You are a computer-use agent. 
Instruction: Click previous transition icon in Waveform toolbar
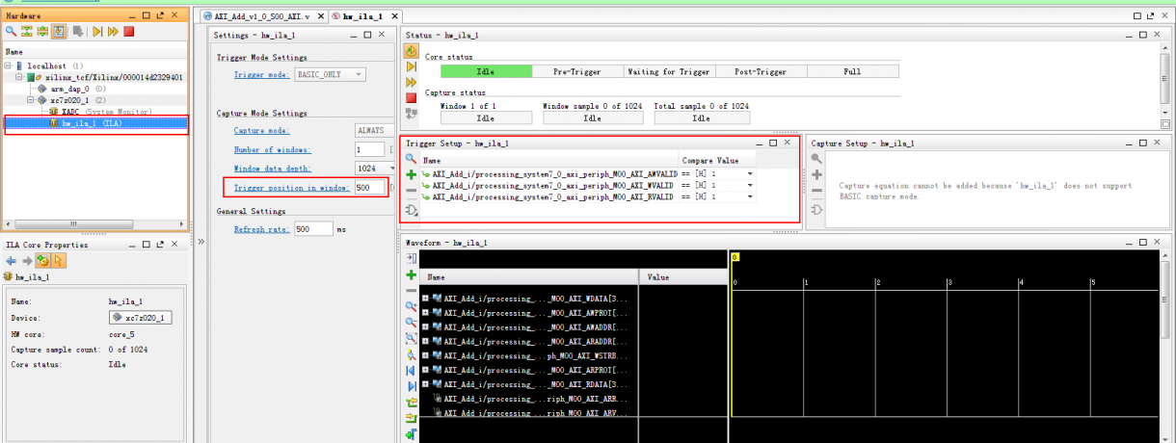point(411,403)
